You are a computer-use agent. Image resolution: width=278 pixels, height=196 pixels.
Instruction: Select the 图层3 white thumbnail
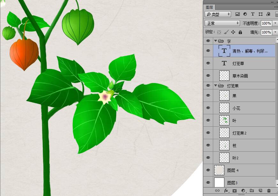[219, 183]
